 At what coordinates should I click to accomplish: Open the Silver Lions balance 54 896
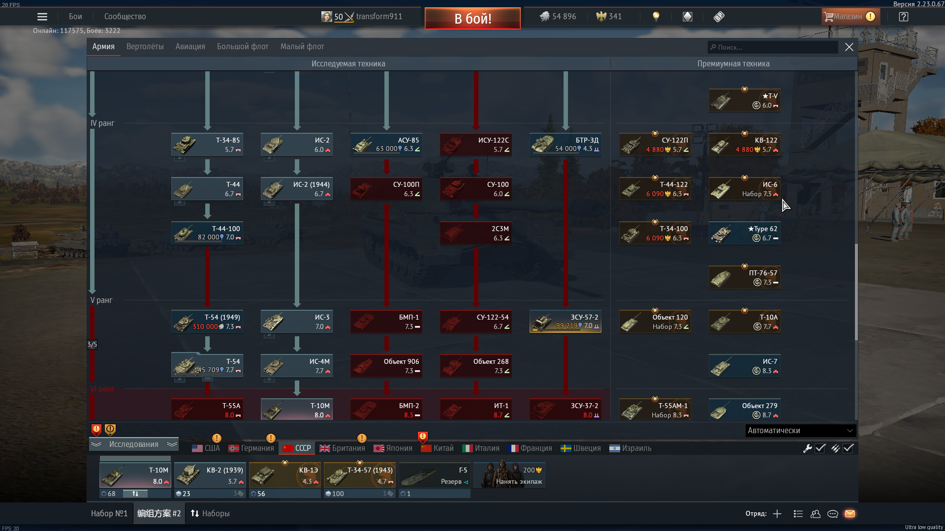coord(558,17)
